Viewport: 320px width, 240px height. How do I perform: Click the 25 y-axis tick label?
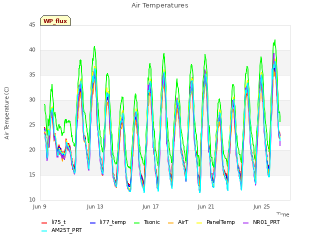32,125
